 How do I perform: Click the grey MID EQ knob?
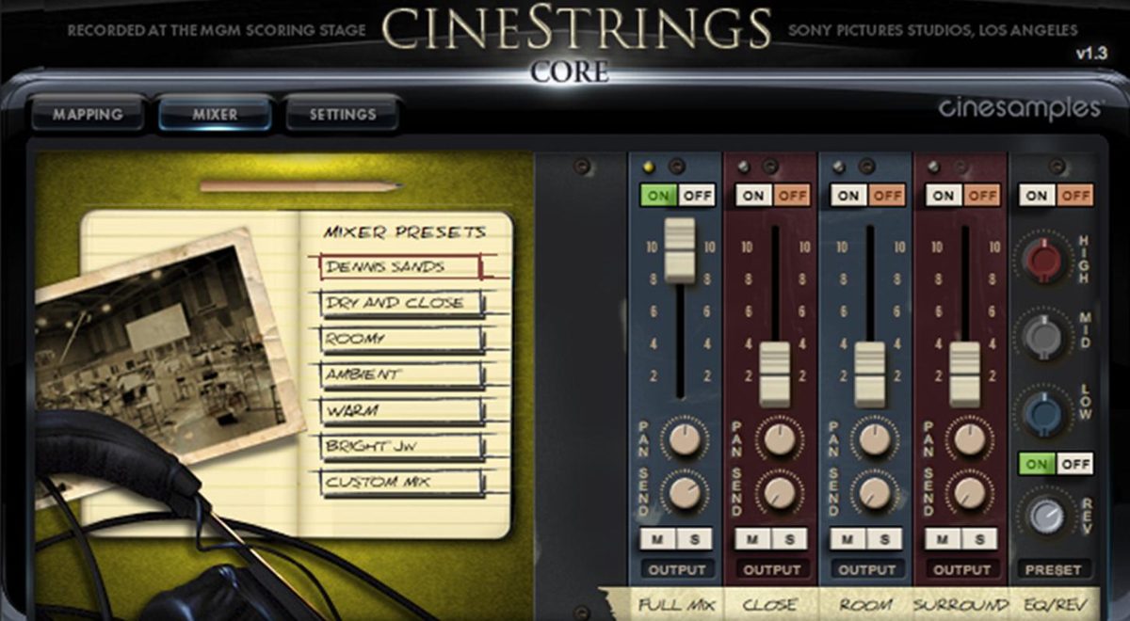(x=1044, y=336)
